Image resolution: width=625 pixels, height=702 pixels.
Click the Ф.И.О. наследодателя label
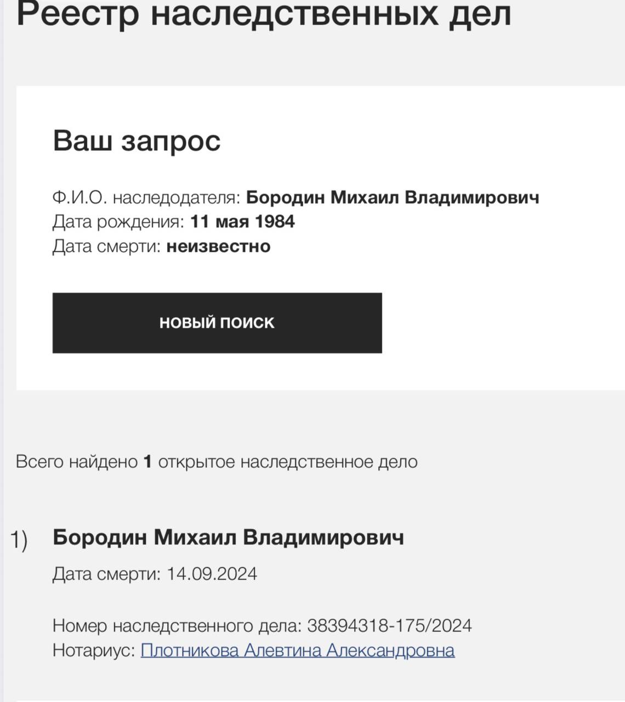point(146,197)
